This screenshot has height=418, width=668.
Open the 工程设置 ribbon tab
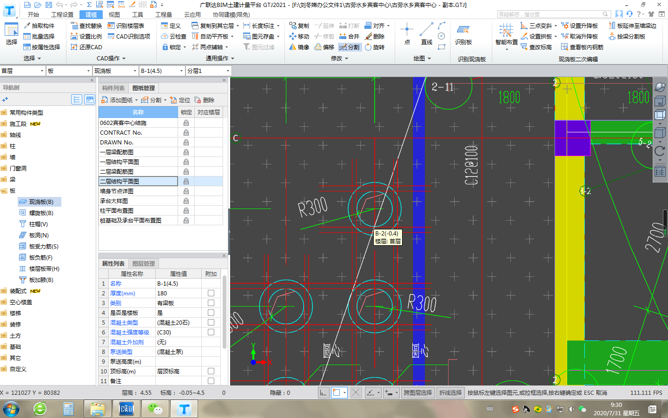[x=62, y=15]
